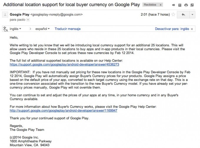Dismiss the translation bar with x
Image resolution: width=200 pixels, height=148 pixels.
tap(192, 29)
